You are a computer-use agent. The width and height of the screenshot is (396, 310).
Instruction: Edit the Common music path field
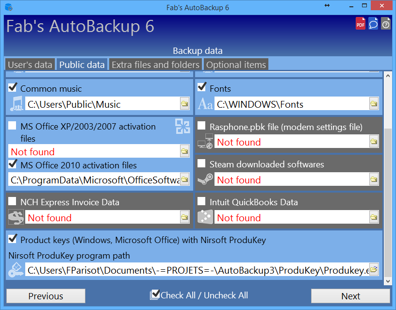point(102,104)
